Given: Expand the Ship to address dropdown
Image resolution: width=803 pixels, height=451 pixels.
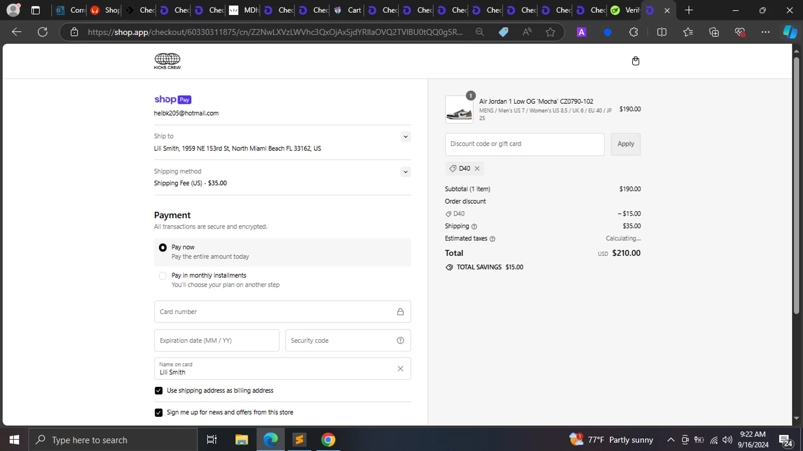Looking at the screenshot, I should (x=406, y=137).
